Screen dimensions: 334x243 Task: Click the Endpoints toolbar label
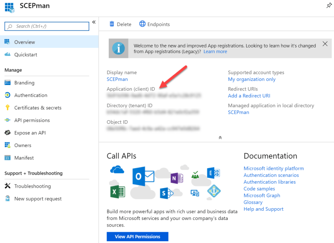point(159,24)
